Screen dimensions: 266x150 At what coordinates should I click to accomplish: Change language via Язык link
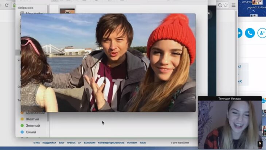[143, 143]
